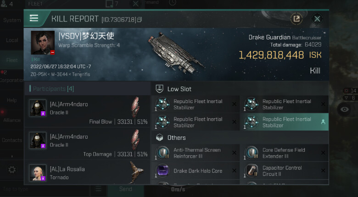358x197 pixels.
Task: Switch to the Local chat tab
Action: (12, 40)
